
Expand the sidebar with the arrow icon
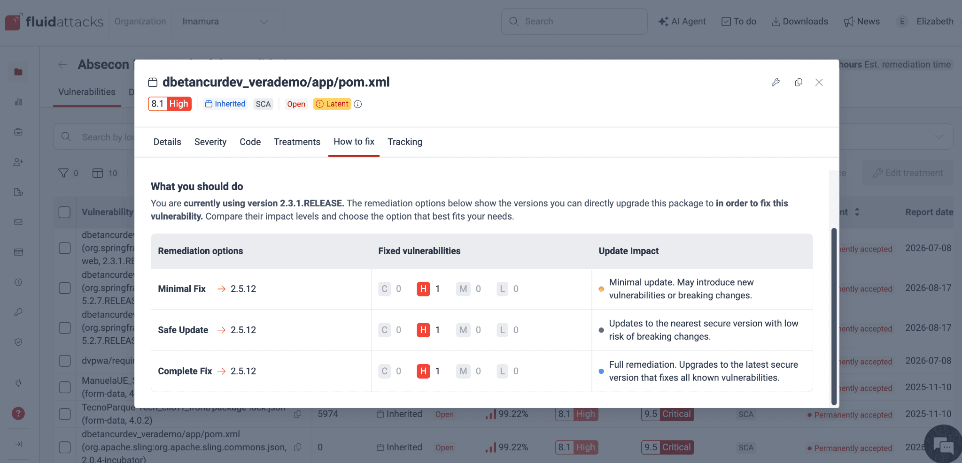[18, 444]
